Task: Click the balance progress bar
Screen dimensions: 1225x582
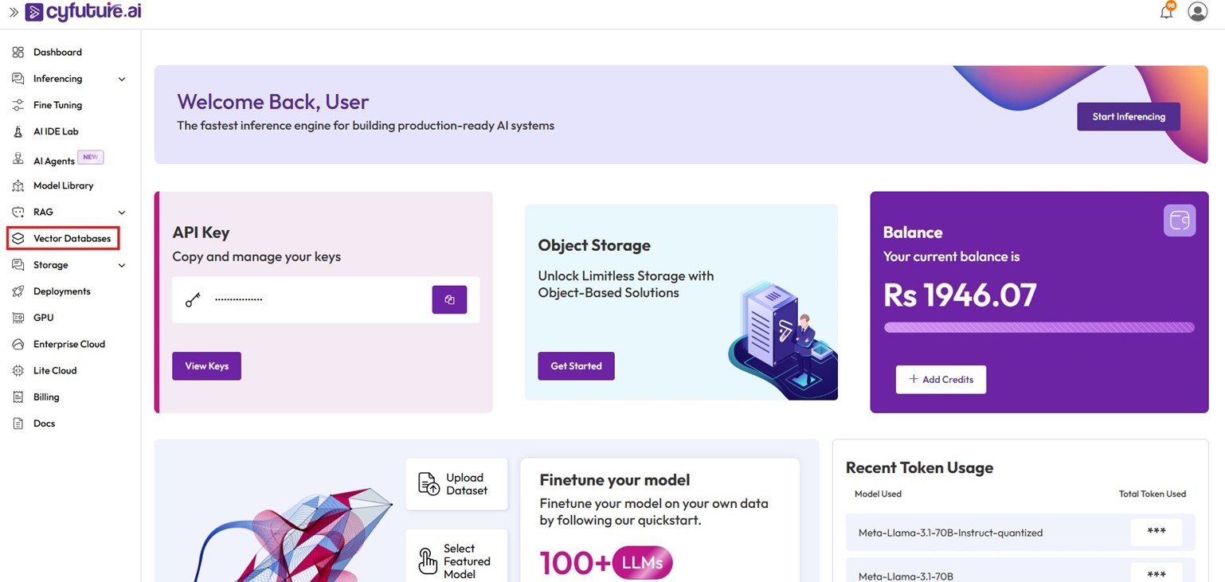Action: (x=1039, y=327)
